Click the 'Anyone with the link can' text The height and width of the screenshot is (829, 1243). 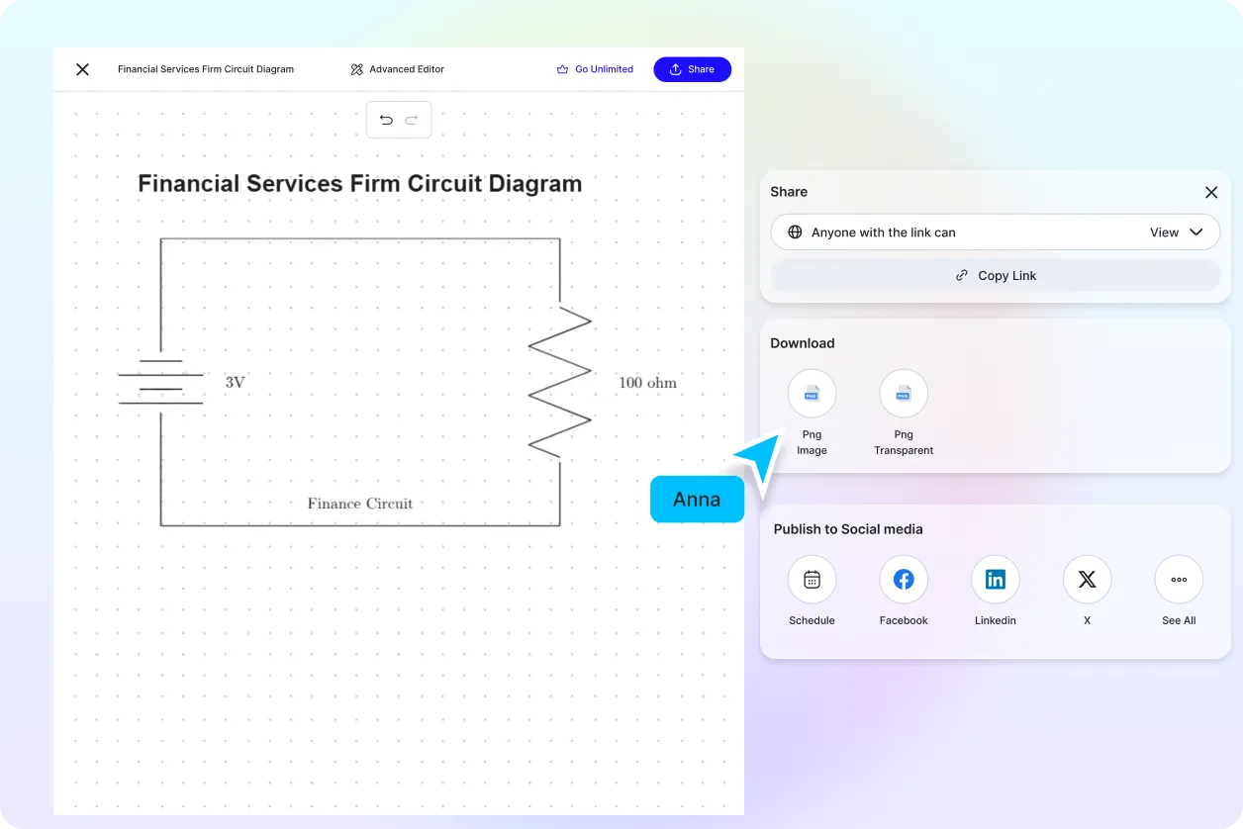(884, 232)
